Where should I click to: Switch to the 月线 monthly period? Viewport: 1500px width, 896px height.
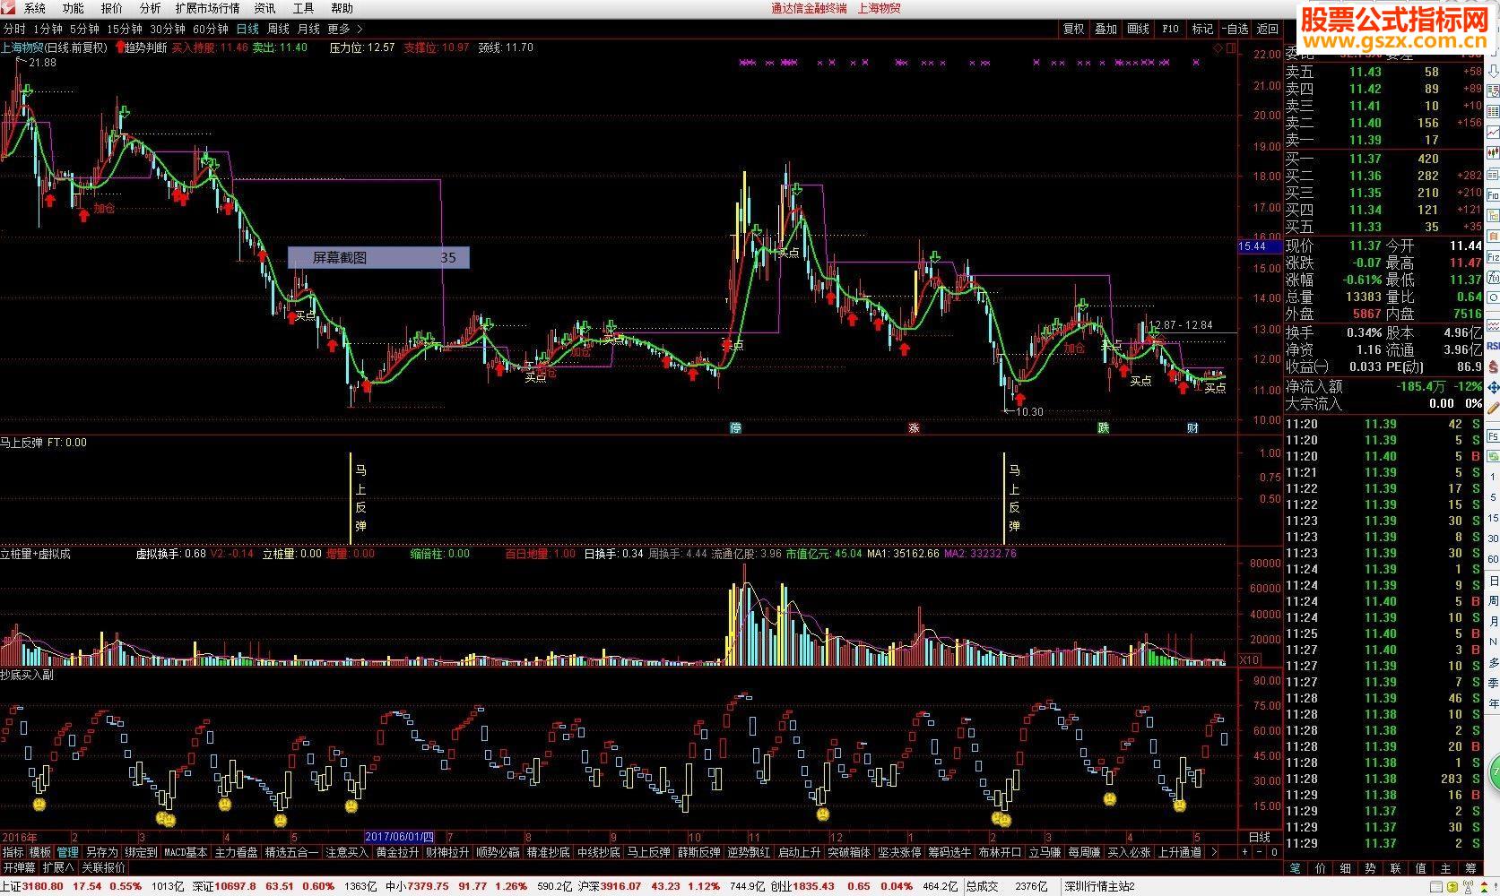[308, 29]
